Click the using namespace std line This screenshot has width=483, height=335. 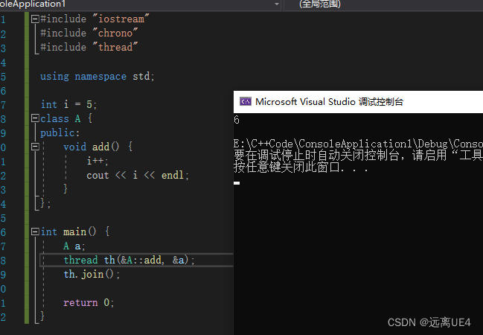(x=97, y=76)
